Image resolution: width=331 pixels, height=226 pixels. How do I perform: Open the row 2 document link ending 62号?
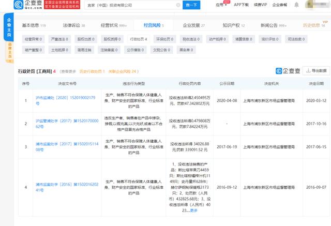tap(67, 124)
